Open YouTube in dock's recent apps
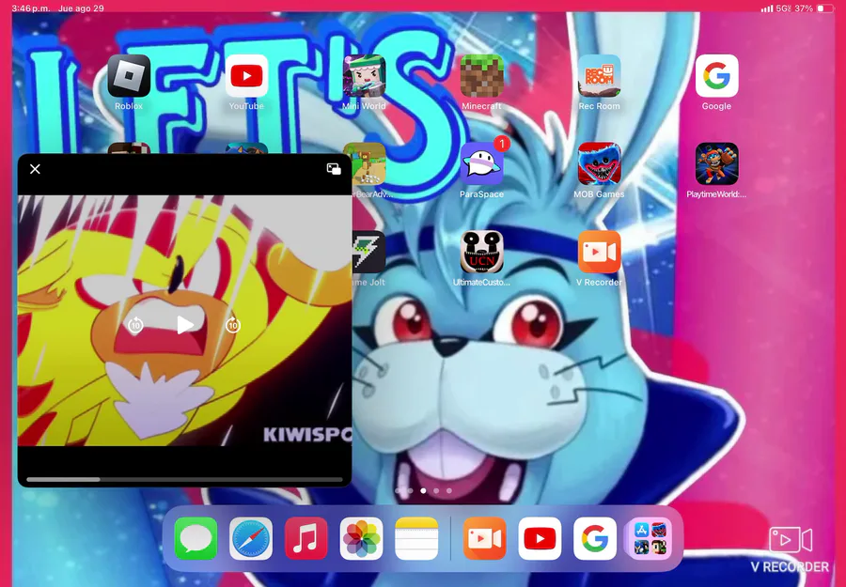Image resolution: width=846 pixels, height=587 pixels. tap(540, 538)
